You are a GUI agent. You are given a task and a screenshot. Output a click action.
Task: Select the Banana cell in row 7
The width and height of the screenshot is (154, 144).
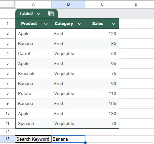coord(33,84)
